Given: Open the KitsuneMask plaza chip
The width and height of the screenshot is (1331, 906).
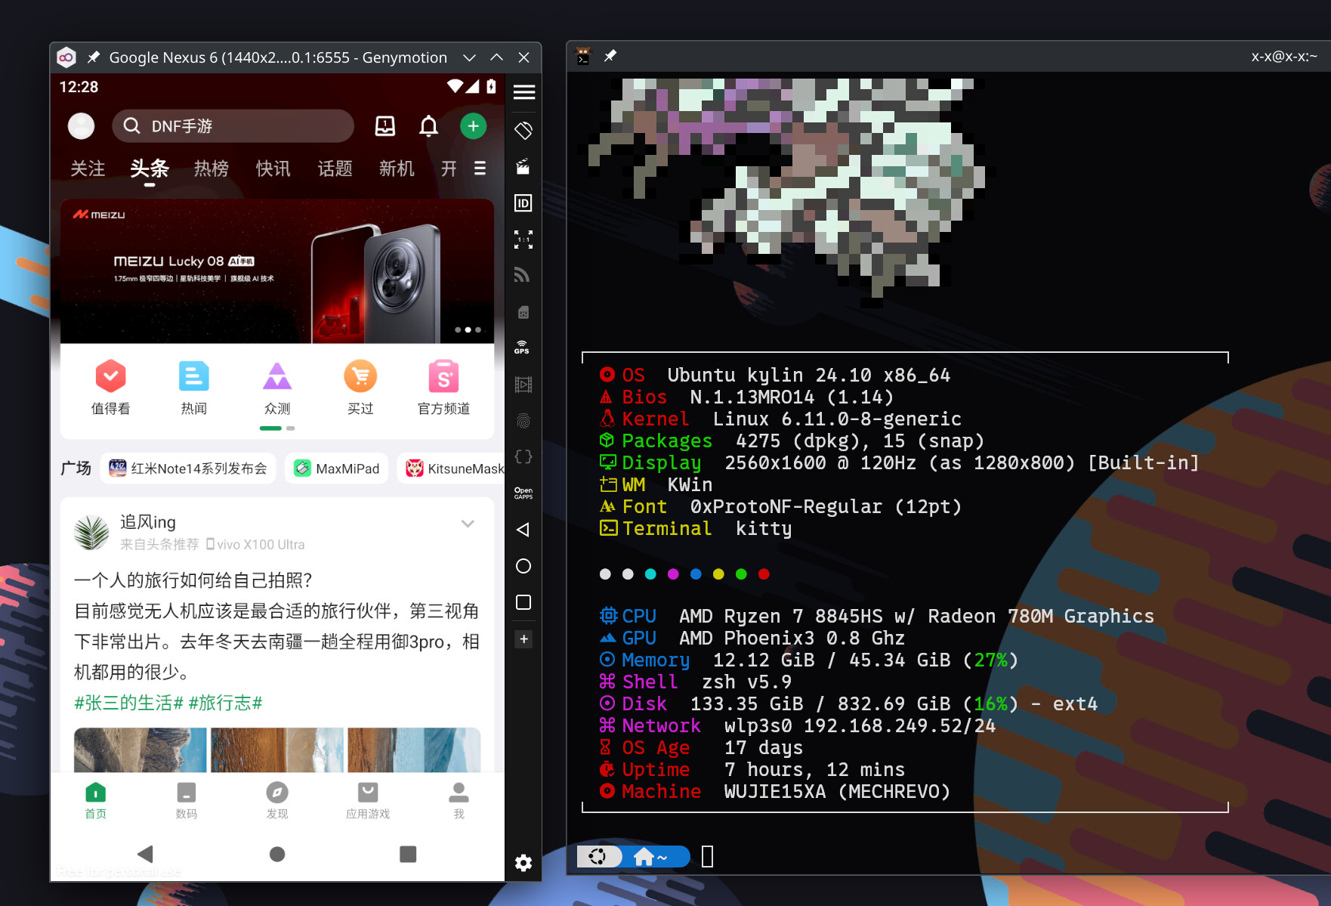Looking at the screenshot, I should (451, 468).
